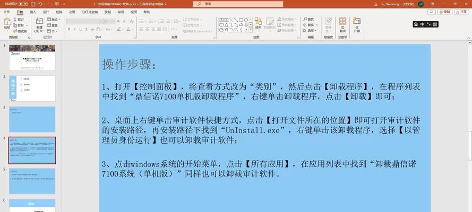
Task: Toggle center text alignment
Action: [148, 29]
